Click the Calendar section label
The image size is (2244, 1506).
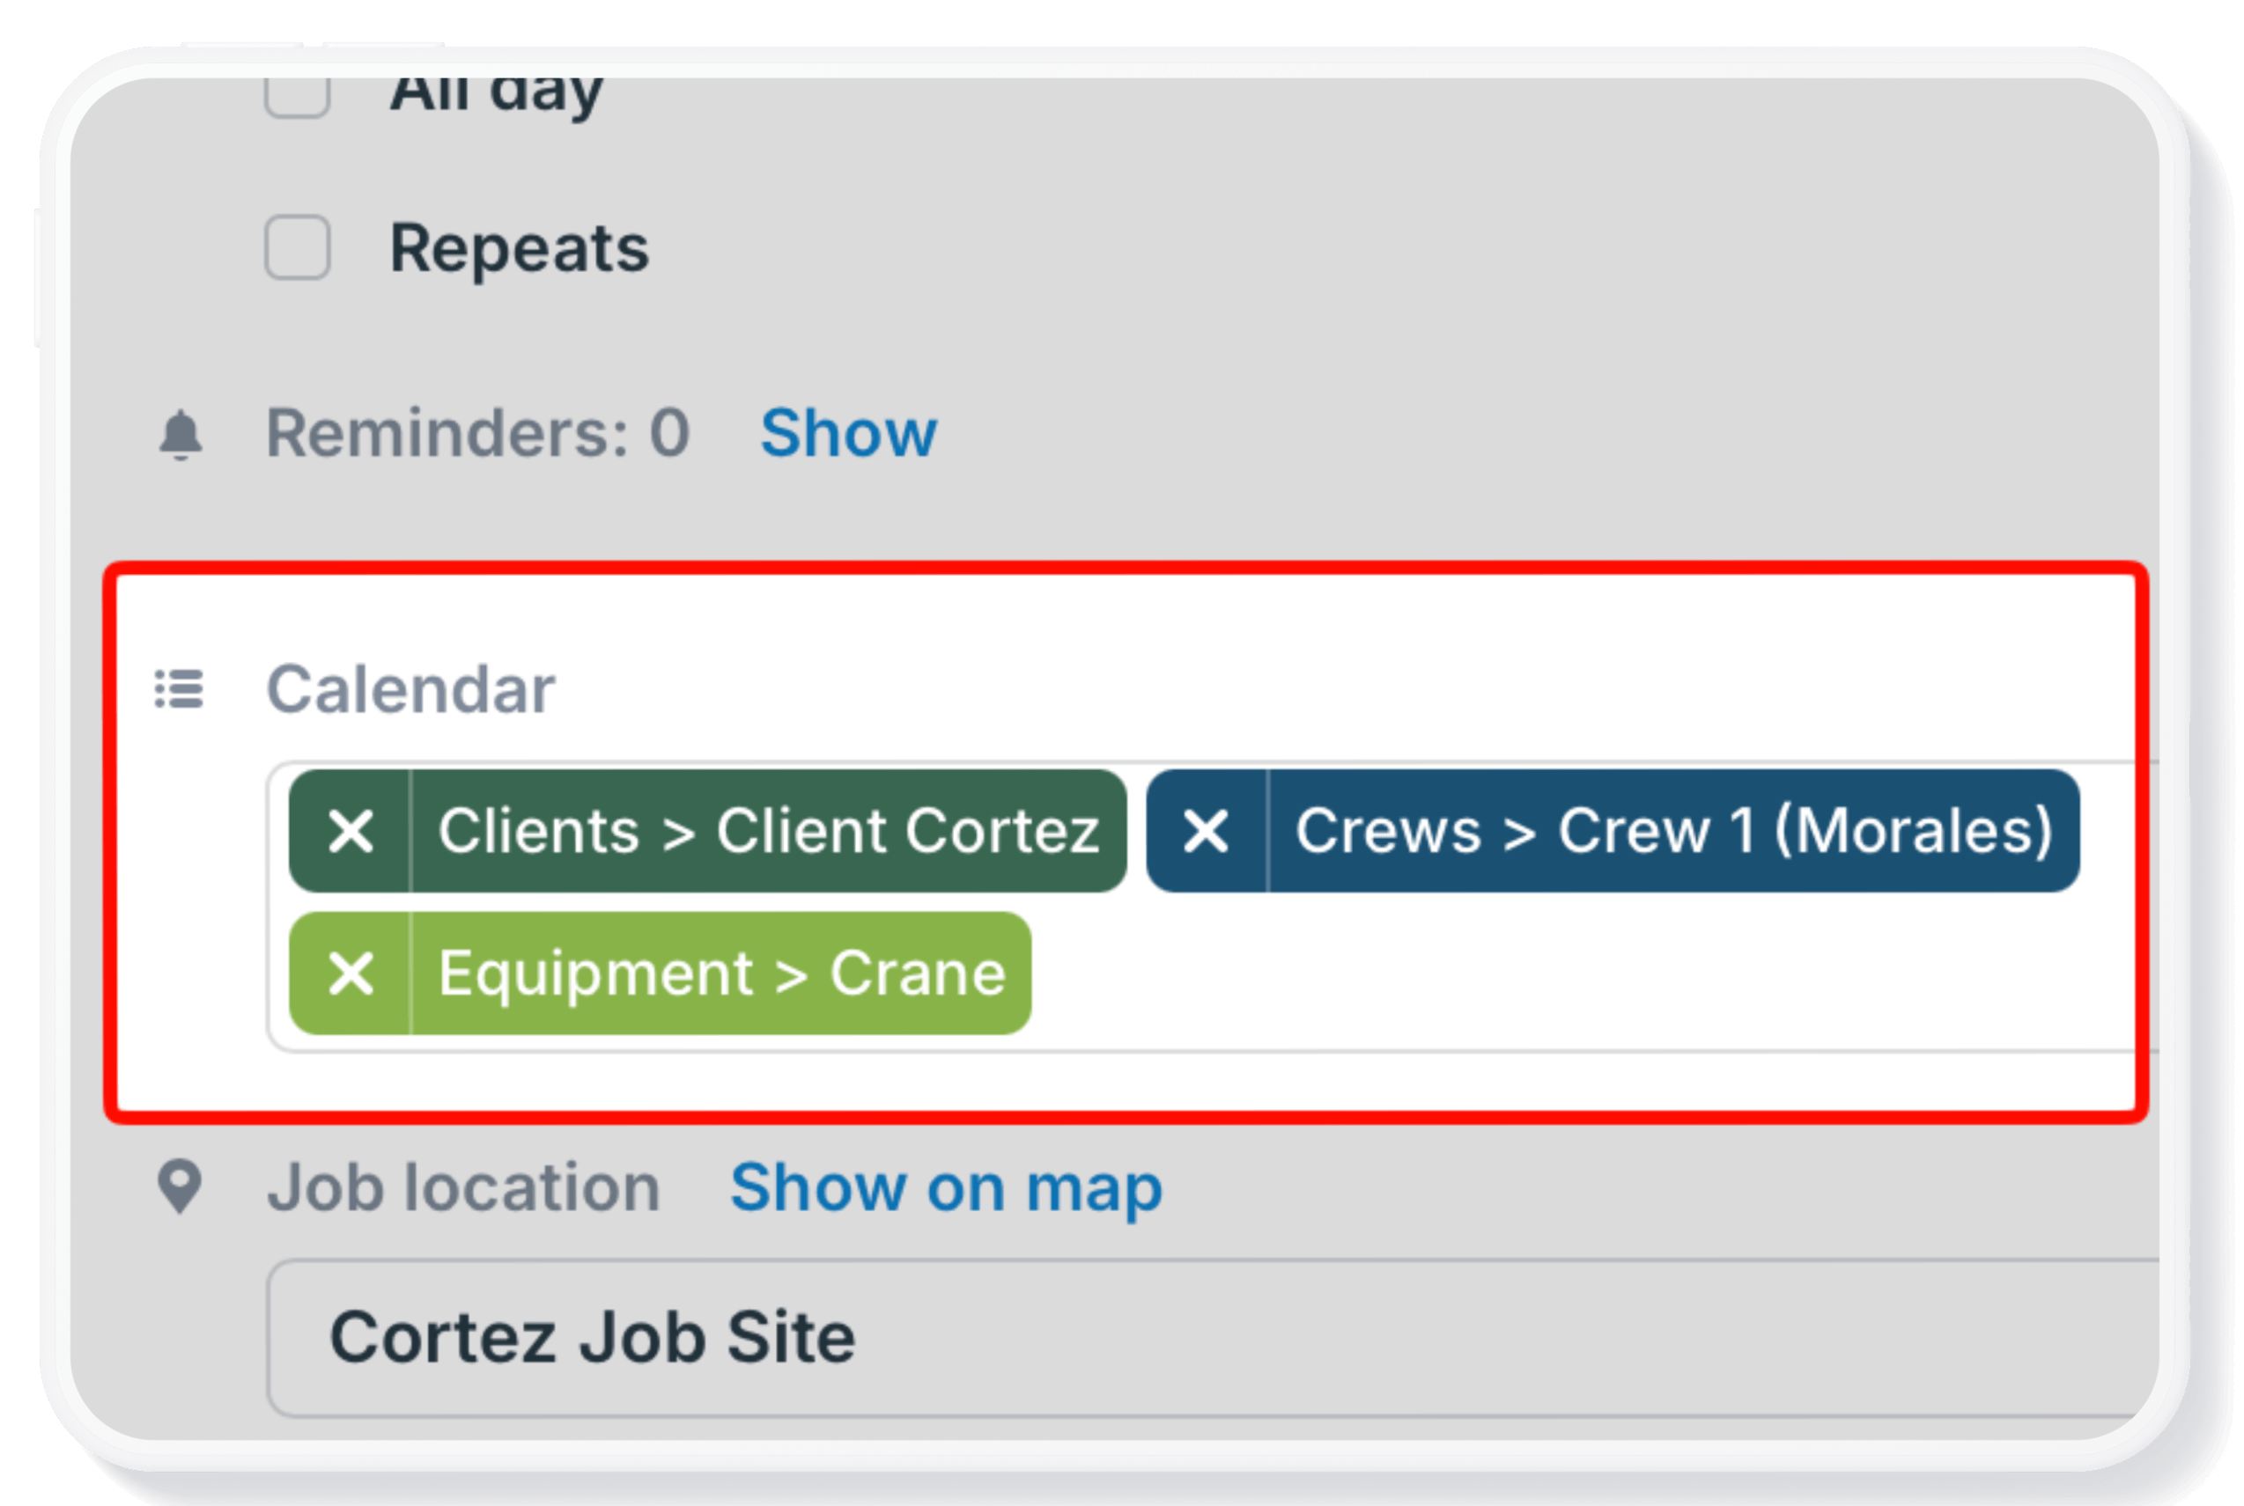pyautogui.click(x=410, y=689)
